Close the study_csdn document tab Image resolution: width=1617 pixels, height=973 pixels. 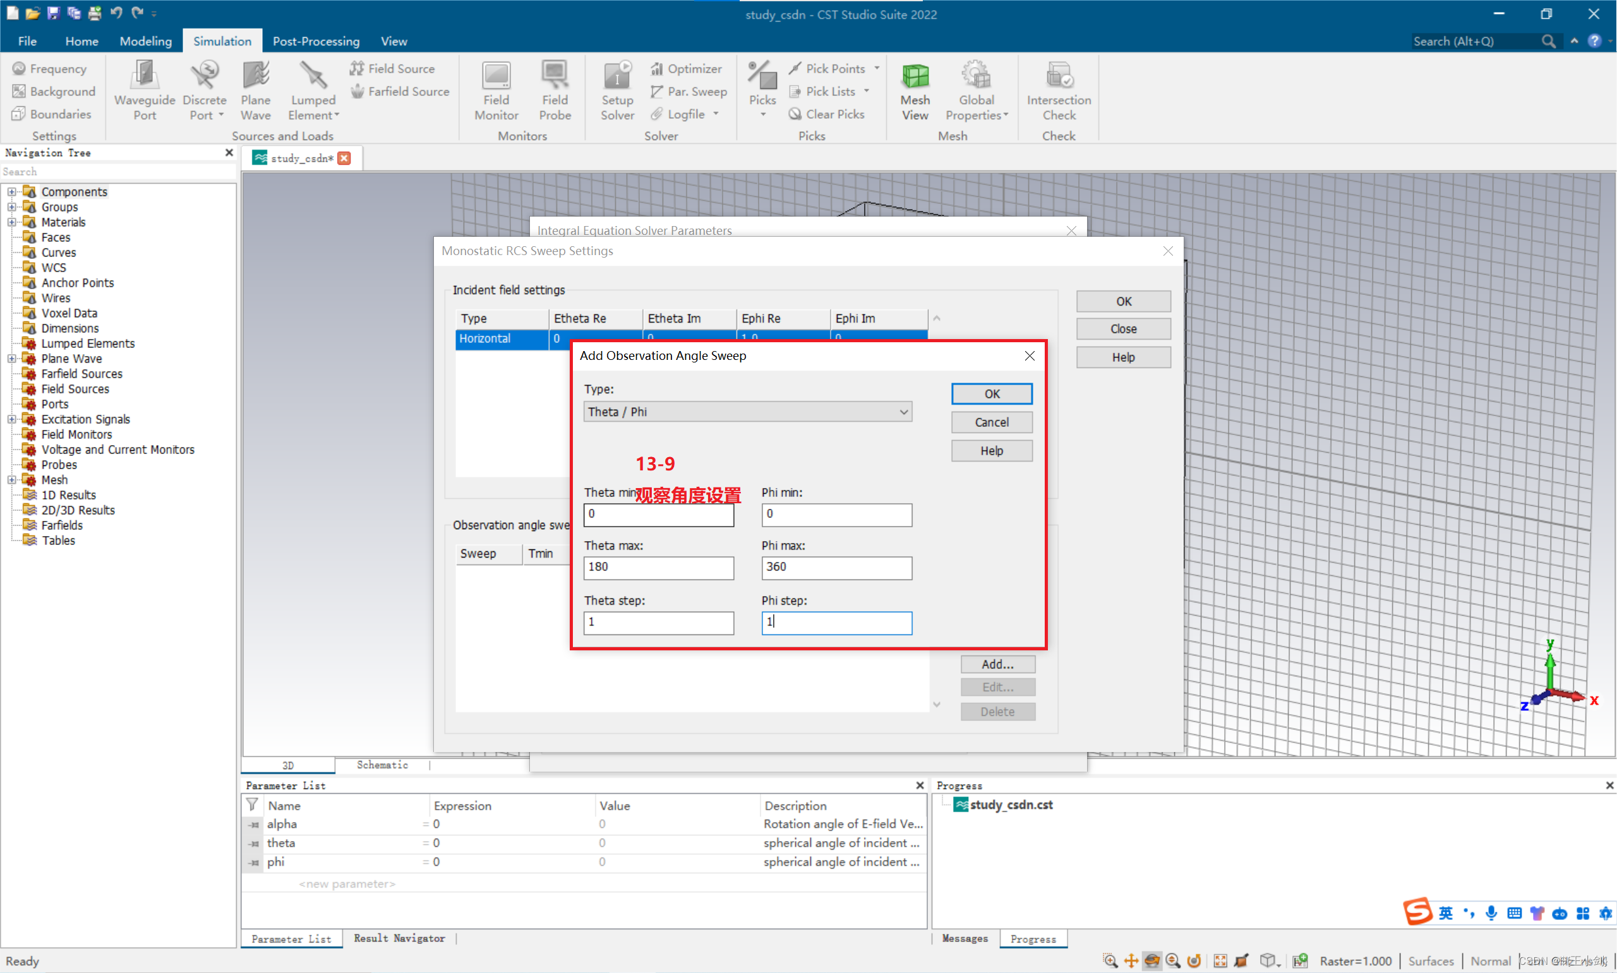point(344,158)
